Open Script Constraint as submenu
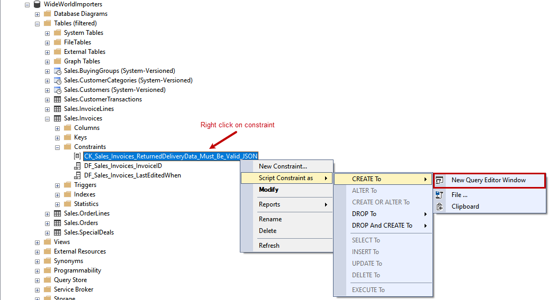This screenshot has width=549, height=300. click(286, 178)
